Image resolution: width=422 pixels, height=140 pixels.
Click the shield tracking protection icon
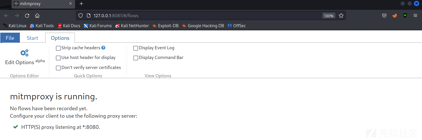point(81,16)
